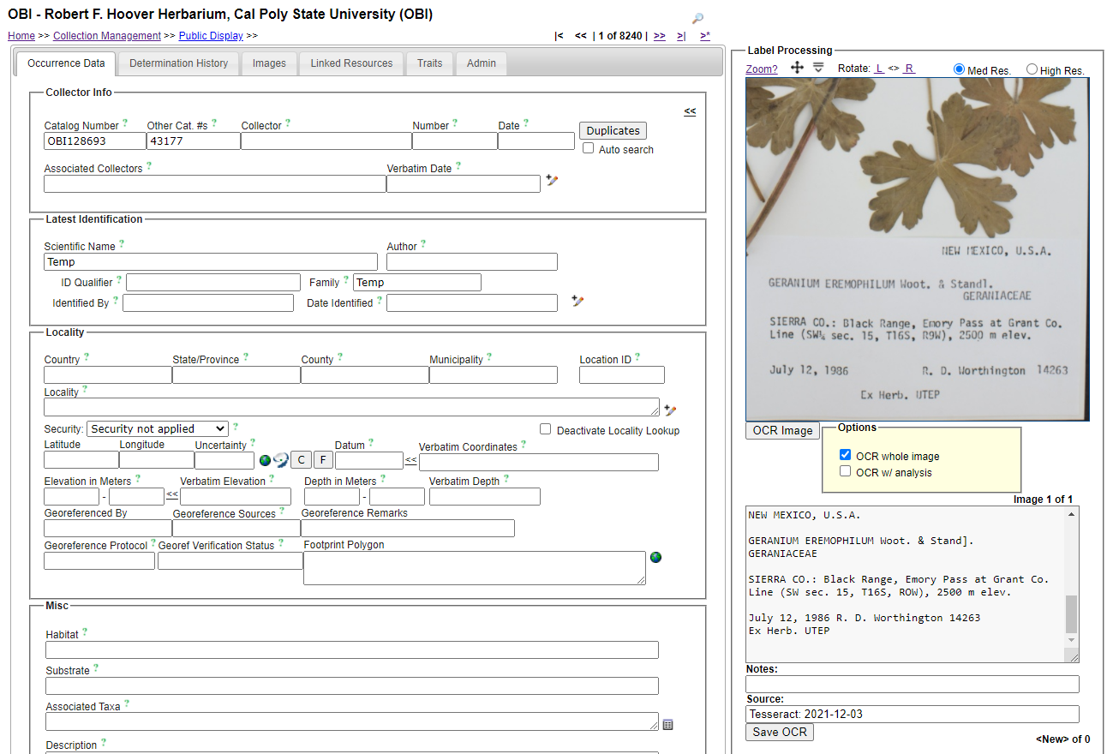
Task: Open the Linked Resources tab
Action: 351,63
